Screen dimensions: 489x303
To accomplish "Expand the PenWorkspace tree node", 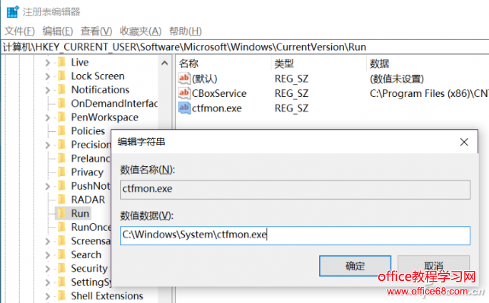I will pyautogui.click(x=47, y=118).
